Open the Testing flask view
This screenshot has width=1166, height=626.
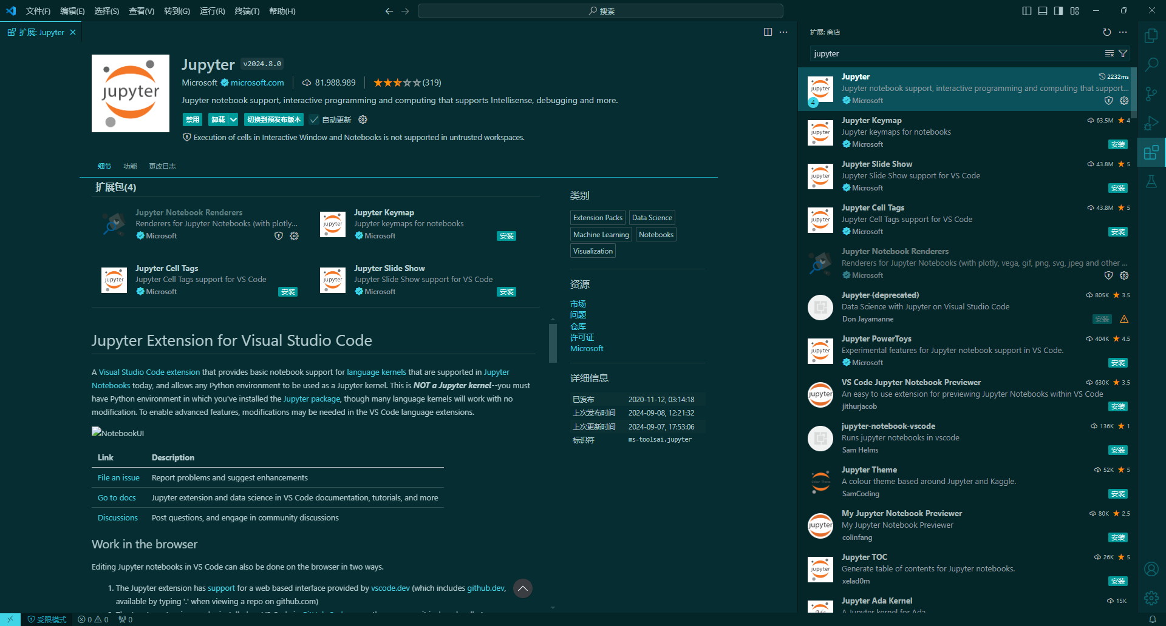pyautogui.click(x=1151, y=181)
